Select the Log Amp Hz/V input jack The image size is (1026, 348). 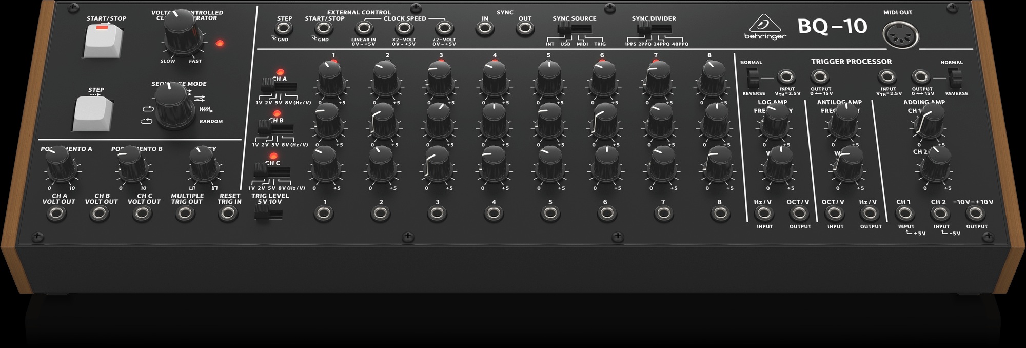pos(764,214)
